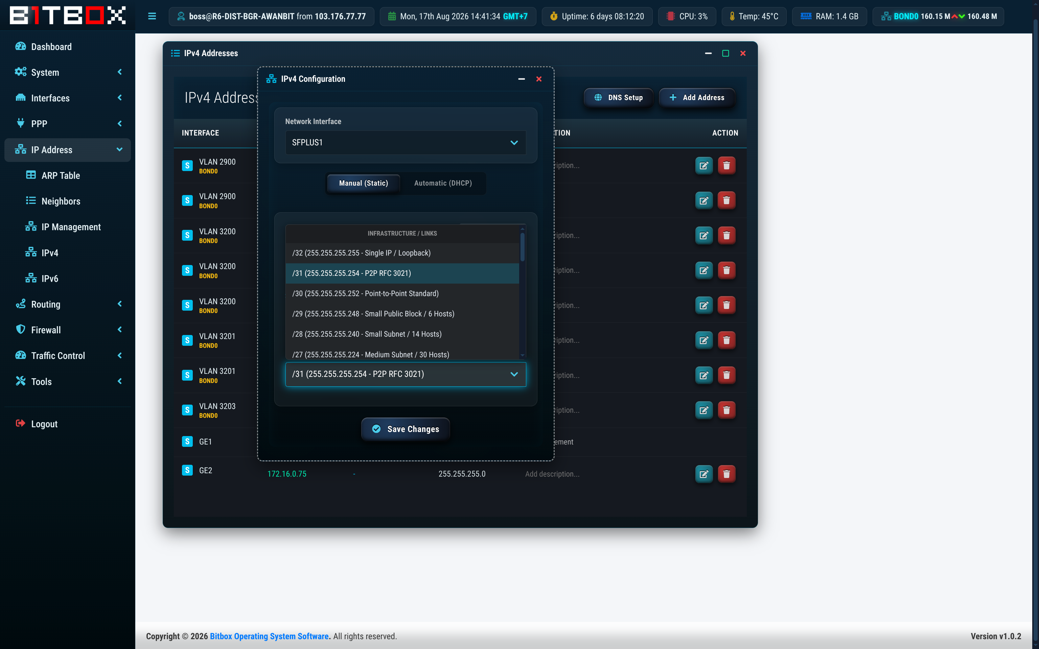
Task: Expand the Routing menu chevron
Action: pyautogui.click(x=120, y=304)
